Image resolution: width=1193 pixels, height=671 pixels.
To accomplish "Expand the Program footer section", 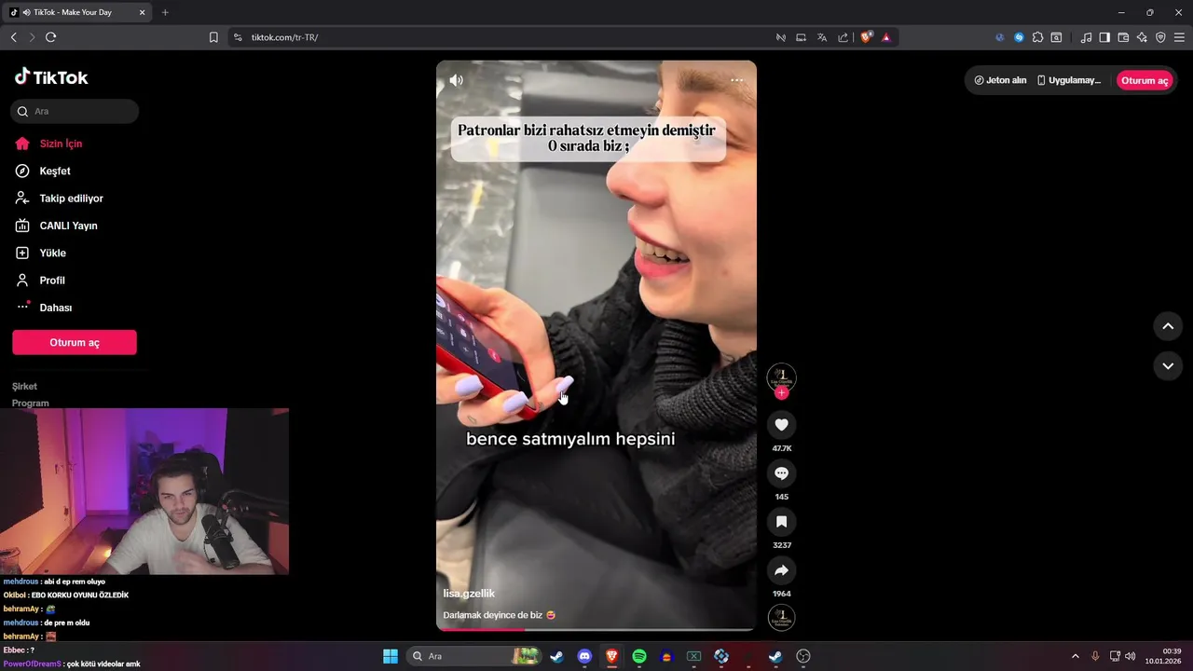I will 31,403.
